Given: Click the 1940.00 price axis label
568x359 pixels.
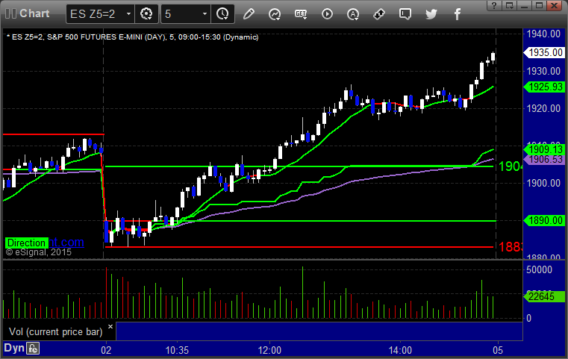Looking at the screenshot, I should click(543, 34).
